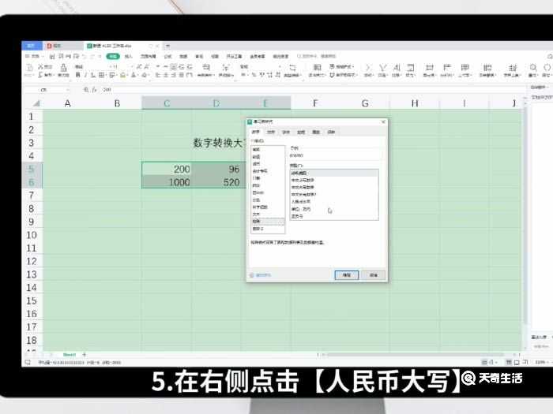
Task: Click the formula bar input showing 200
Action: pyautogui.click(x=310, y=90)
